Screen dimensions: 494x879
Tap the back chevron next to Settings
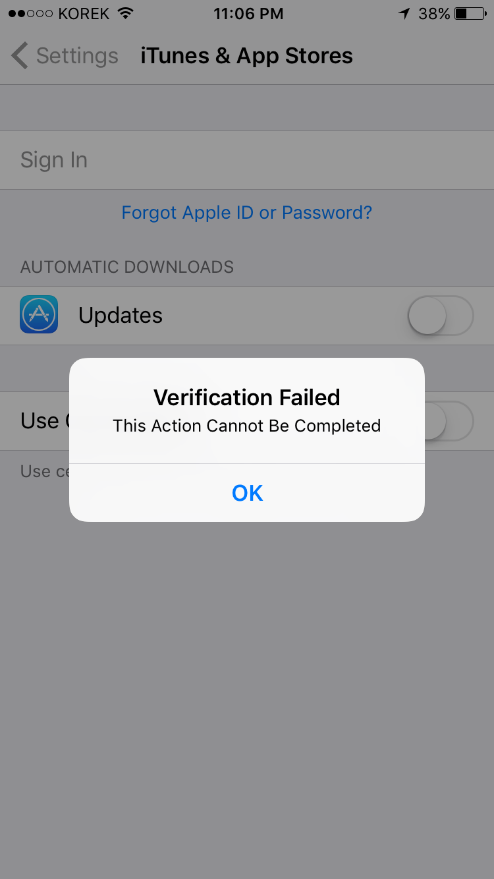tap(18, 55)
